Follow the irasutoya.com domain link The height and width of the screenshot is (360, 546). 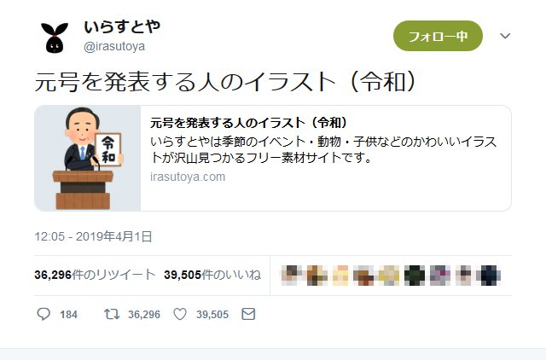[188, 177]
